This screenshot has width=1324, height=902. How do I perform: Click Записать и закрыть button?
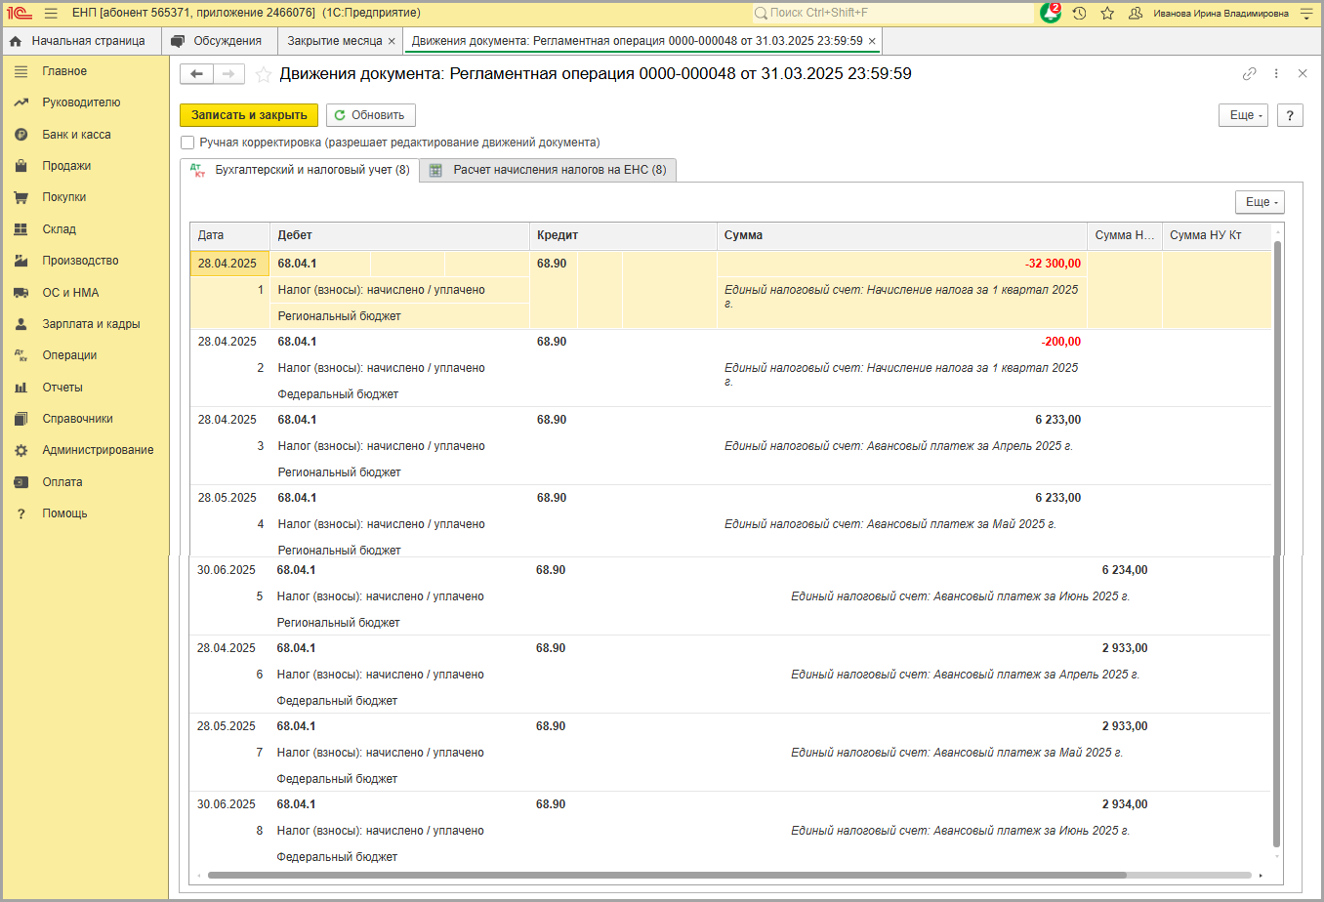tap(249, 115)
